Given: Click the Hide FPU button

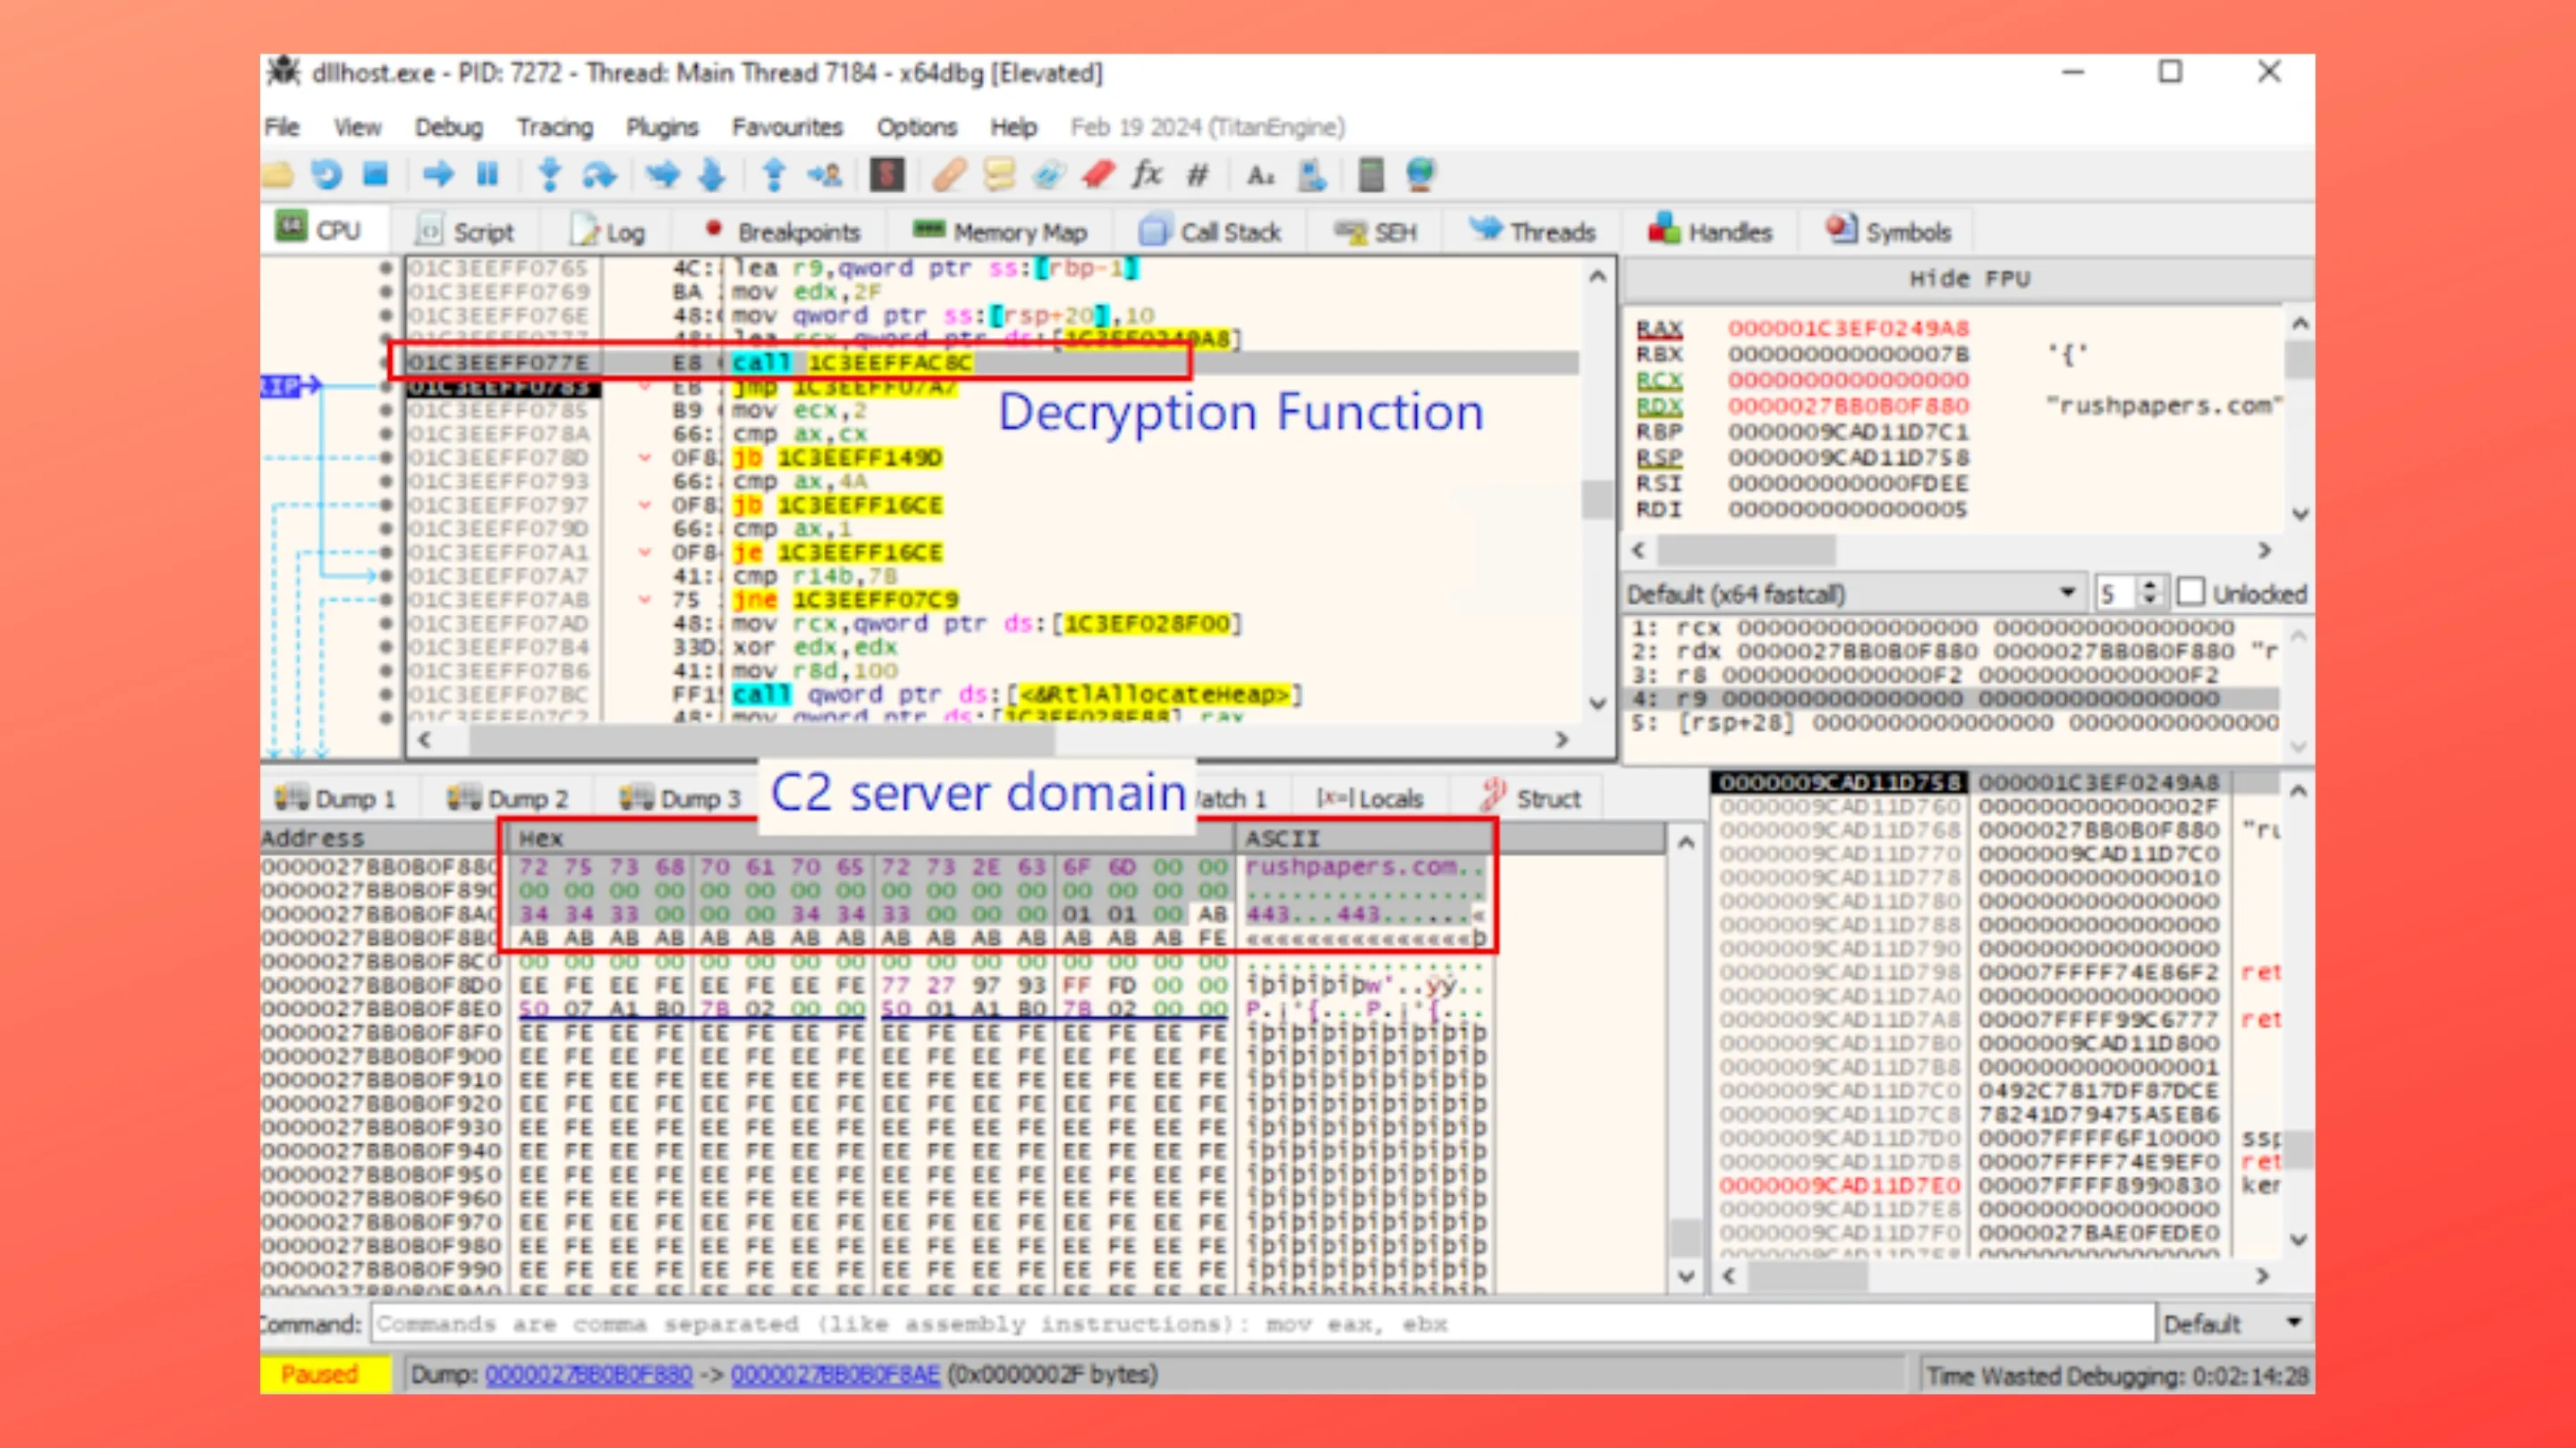Looking at the screenshot, I should click(1969, 279).
